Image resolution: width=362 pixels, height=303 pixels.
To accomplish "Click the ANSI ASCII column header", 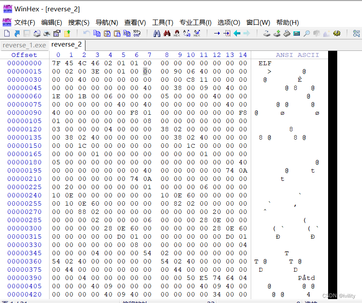I will coord(297,55).
